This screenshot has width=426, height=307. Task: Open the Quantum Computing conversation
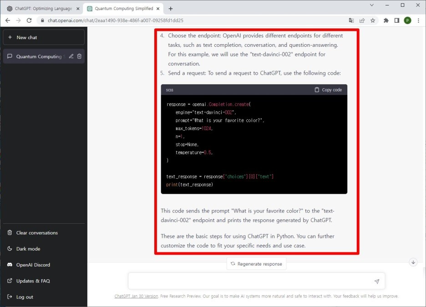pyautogui.click(x=44, y=56)
